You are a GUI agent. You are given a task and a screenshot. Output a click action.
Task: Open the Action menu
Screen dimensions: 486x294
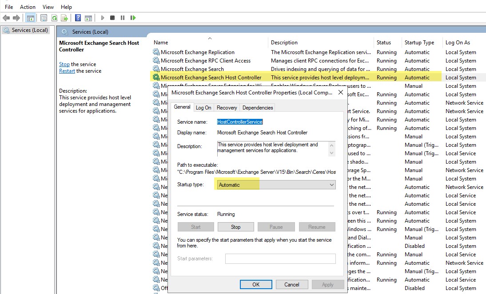pyautogui.click(x=28, y=7)
